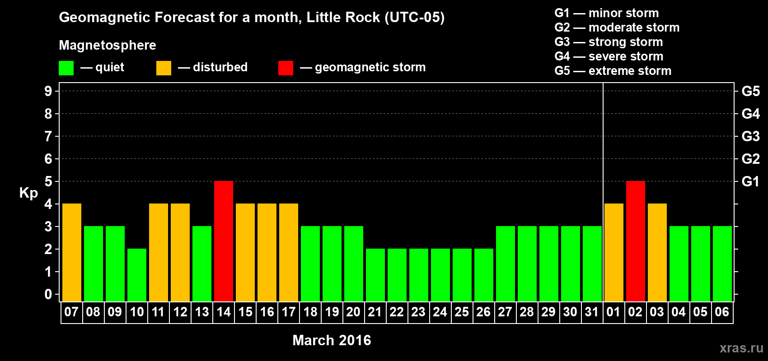Click the G4 label on right axis

(x=751, y=114)
